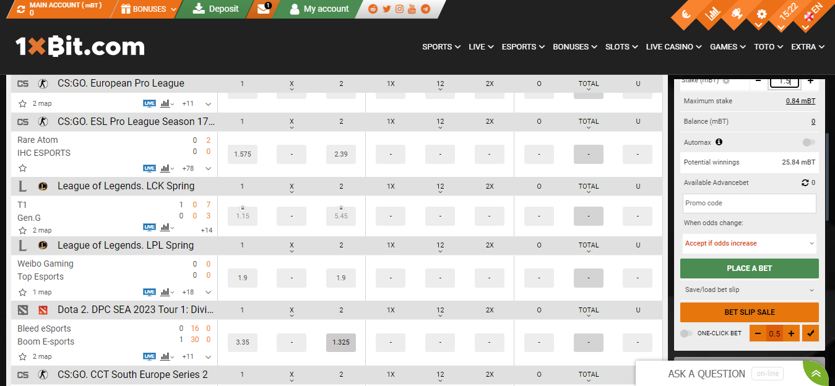The height and width of the screenshot is (386, 835).
Task: Open the Telegram social link
Action: coord(425,9)
